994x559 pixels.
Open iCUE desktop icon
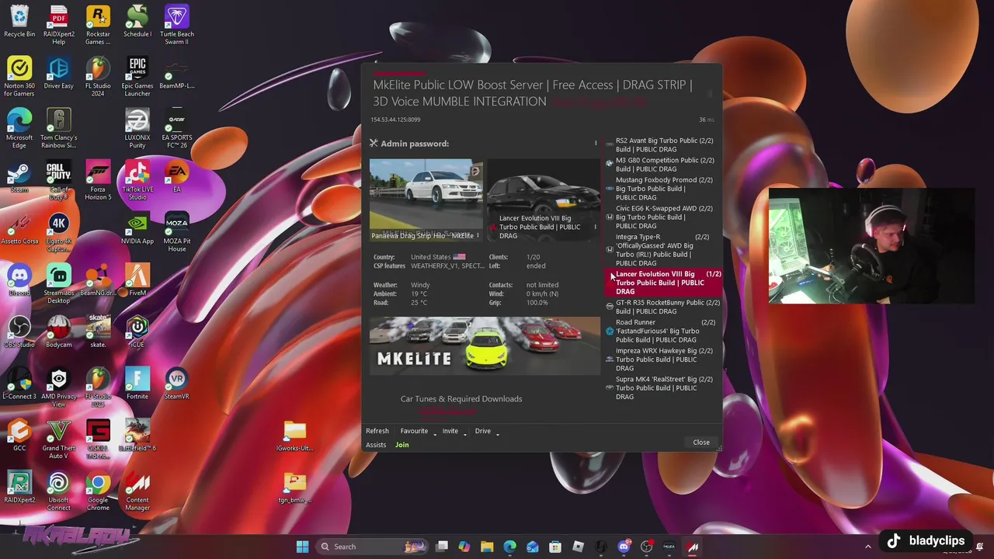(137, 332)
